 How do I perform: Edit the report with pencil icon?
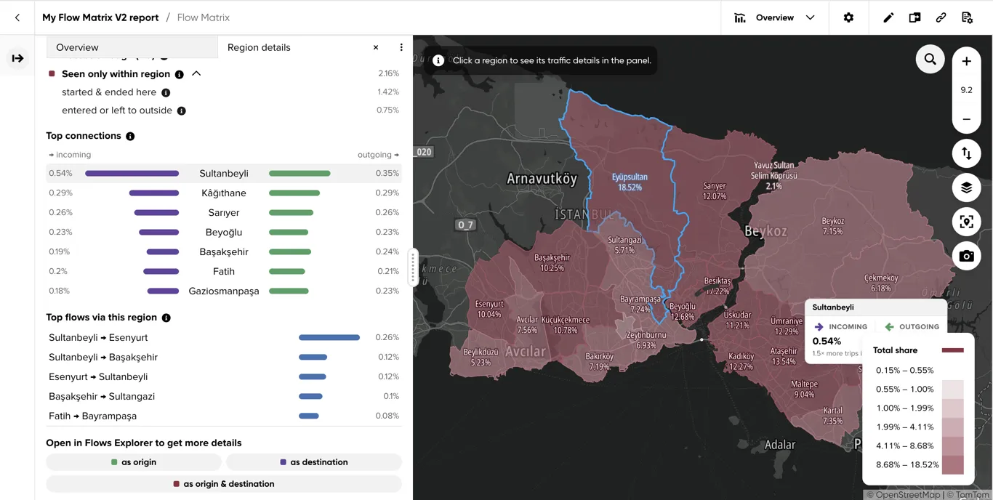(x=888, y=17)
